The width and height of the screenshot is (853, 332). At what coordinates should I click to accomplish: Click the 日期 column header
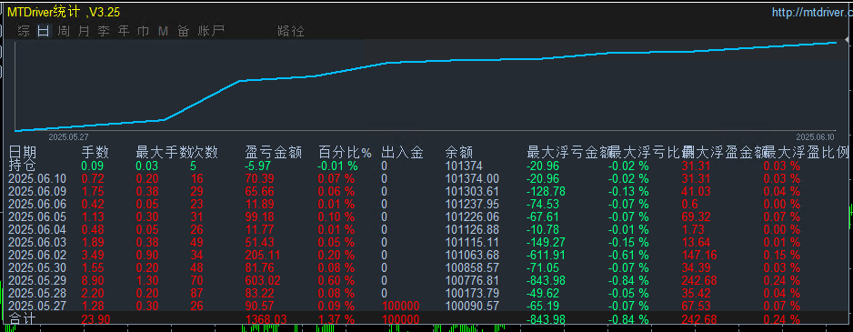pos(23,153)
